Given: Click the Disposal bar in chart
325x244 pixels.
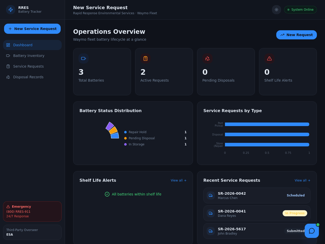Looking at the screenshot, I should click(267, 134).
